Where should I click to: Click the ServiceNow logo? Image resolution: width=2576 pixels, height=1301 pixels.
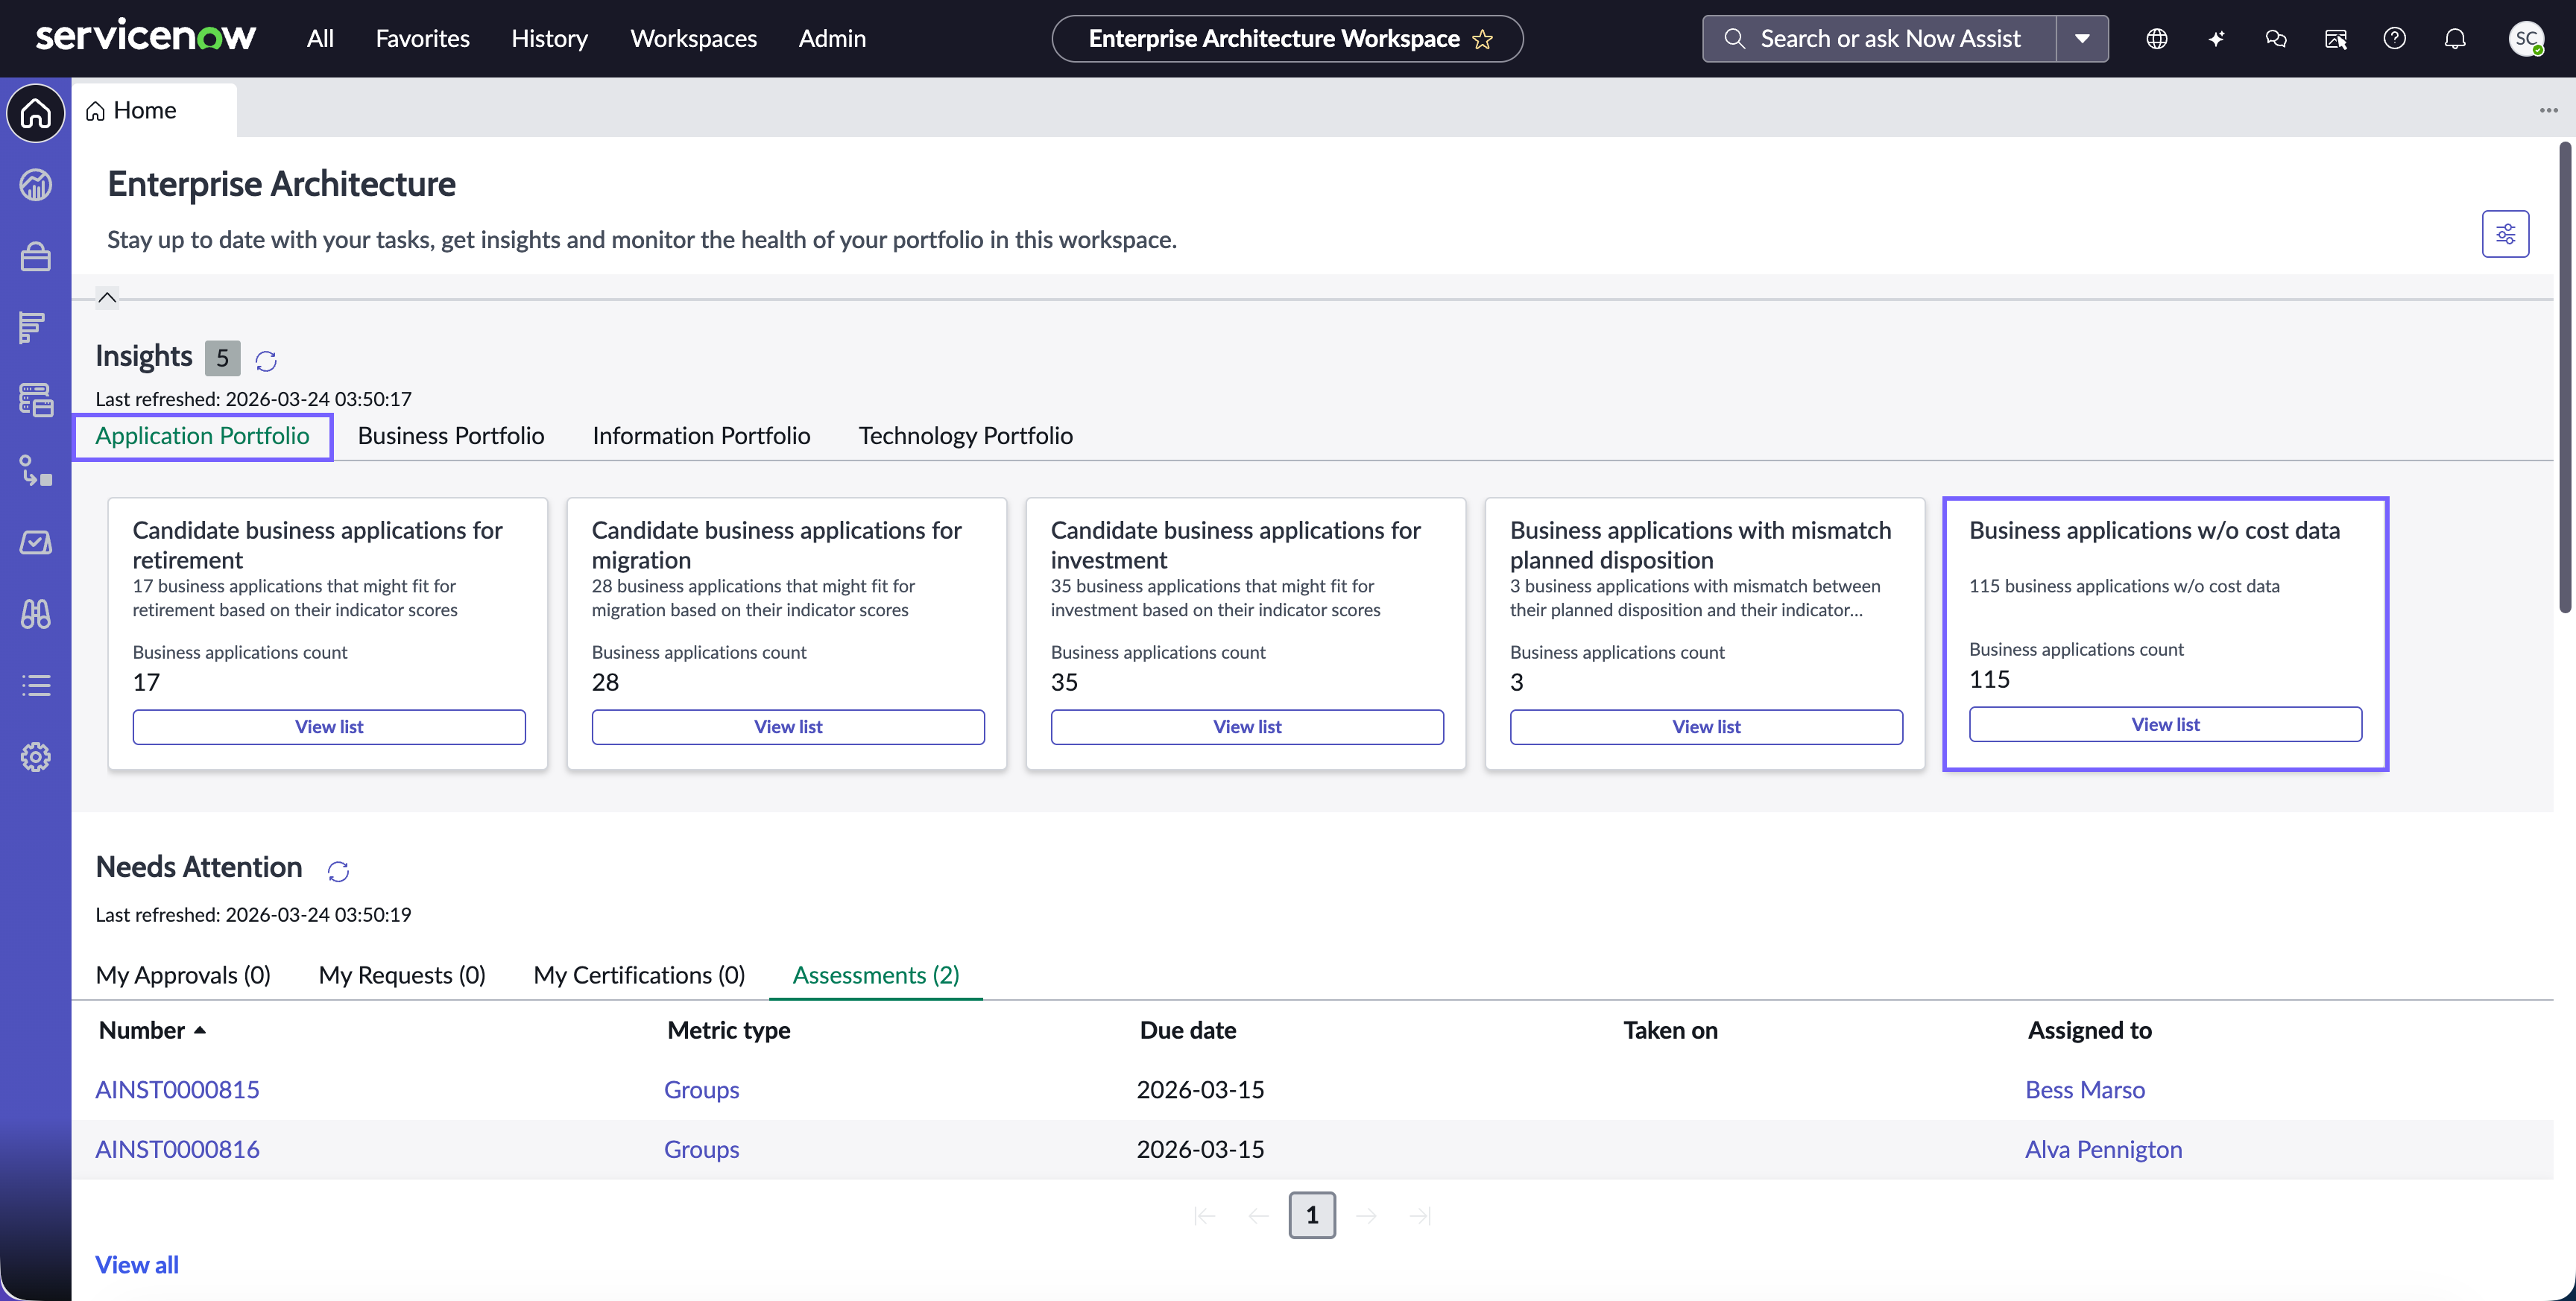146,37
